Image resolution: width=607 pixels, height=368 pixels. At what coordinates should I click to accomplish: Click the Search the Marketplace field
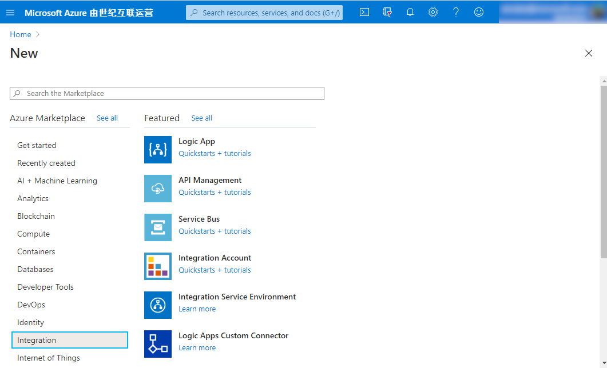[167, 94]
